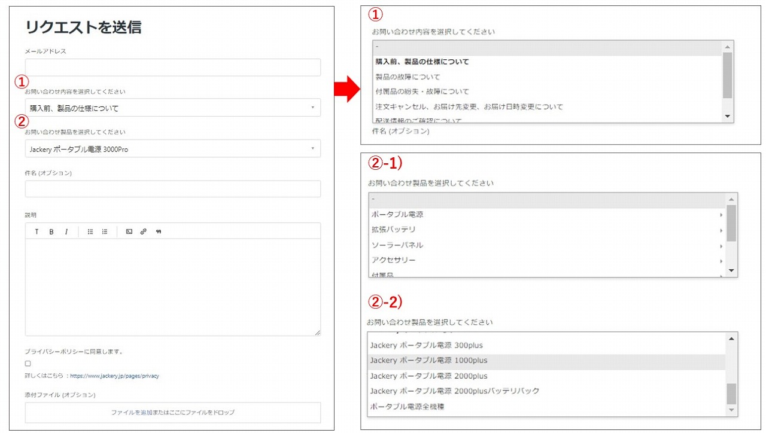This screenshot has width=766, height=433.
Task: Insert a bulleted list in description
Action: tap(90, 231)
